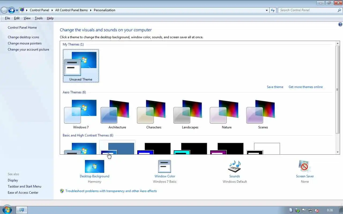This screenshot has height=214, width=343.
Task: Open Ease of Access Center link
Action: point(23,193)
